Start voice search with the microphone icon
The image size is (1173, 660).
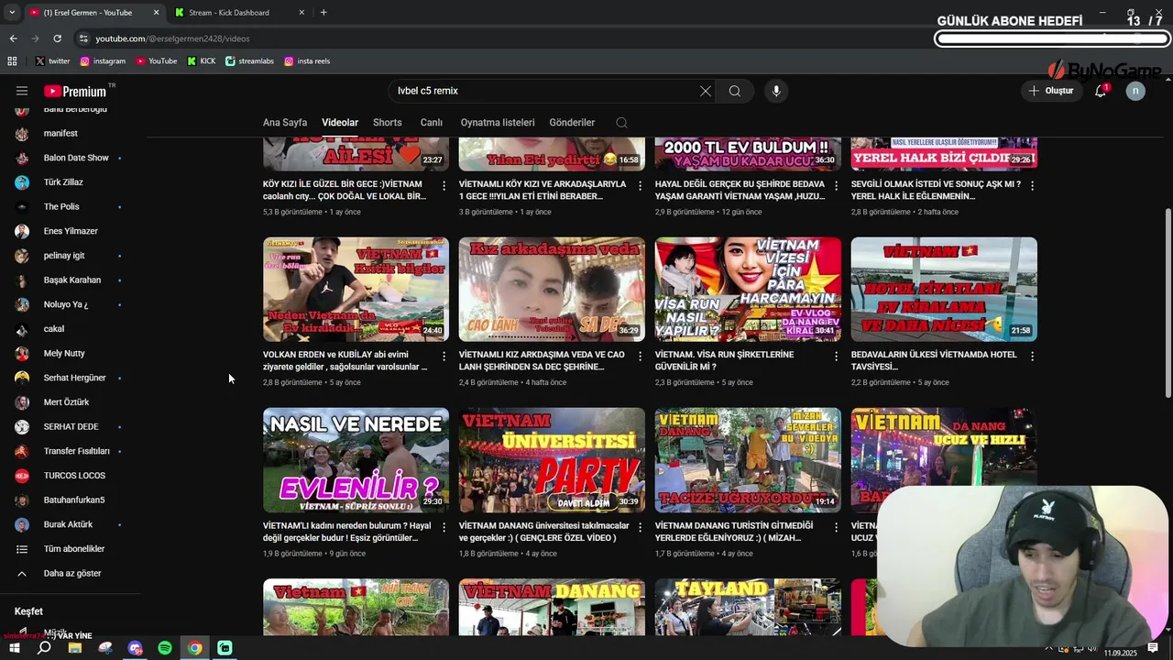776,91
